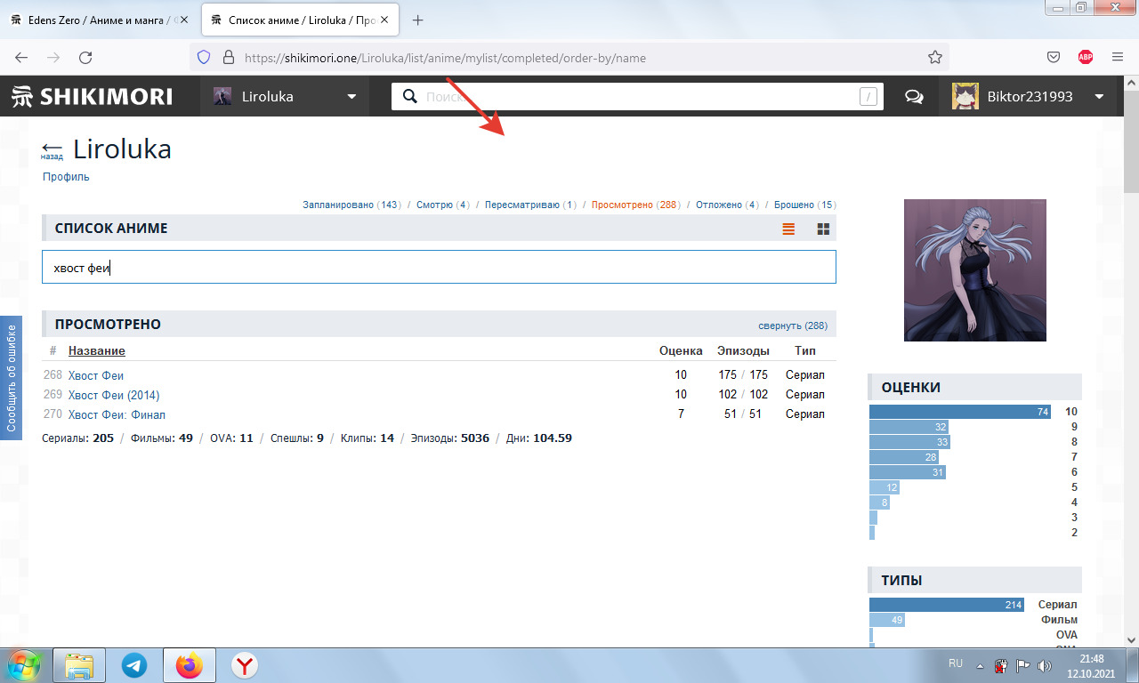Click the Pocket save icon
1139x683 pixels.
click(1053, 58)
